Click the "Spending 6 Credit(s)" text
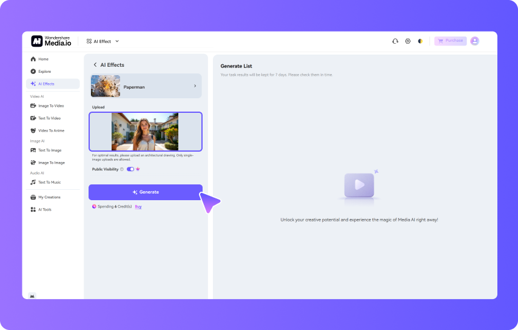Image resolution: width=518 pixels, height=330 pixels. pos(115,206)
